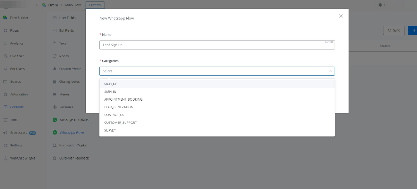417x189 pixels.
Task: Choose SIGN_UP from the category list
Action: pyautogui.click(x=111, y=84)
